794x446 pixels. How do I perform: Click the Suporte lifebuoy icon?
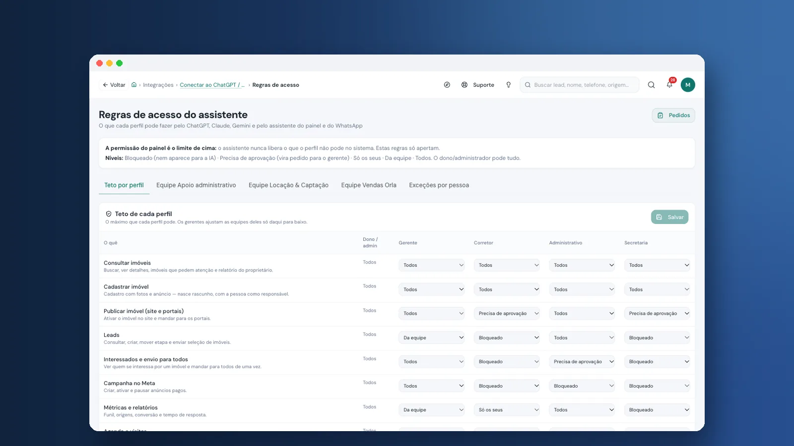[x=464, y=85]
